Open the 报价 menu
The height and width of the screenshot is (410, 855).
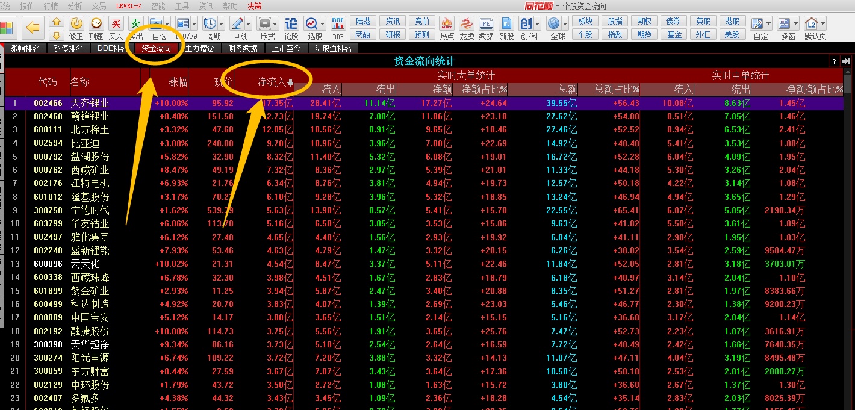point(26,5)
